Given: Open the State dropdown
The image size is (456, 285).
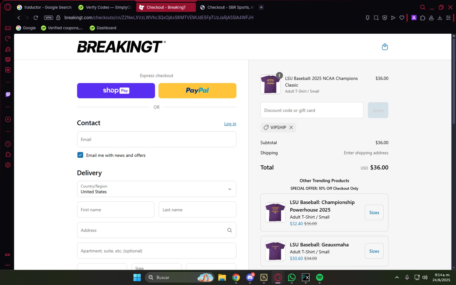Looking at the screenshot, I should [x=157, y=266].
